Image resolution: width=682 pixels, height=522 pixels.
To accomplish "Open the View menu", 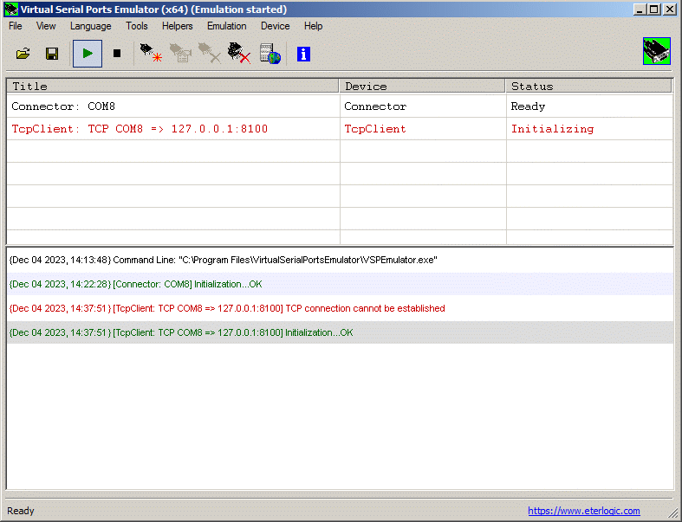I will (46, 26).
